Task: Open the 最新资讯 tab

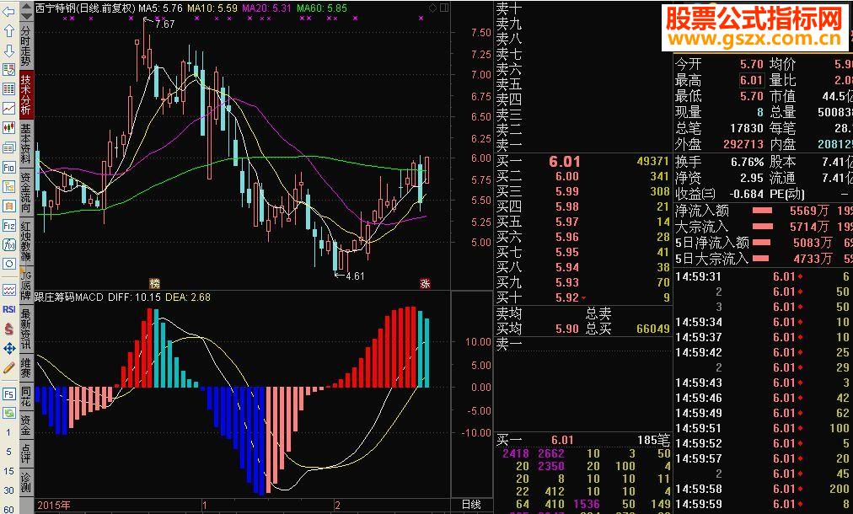Action: tap(26, 329)
